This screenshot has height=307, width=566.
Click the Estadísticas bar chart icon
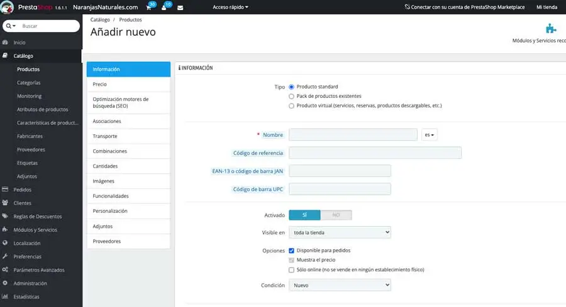(x=6, y=296)
